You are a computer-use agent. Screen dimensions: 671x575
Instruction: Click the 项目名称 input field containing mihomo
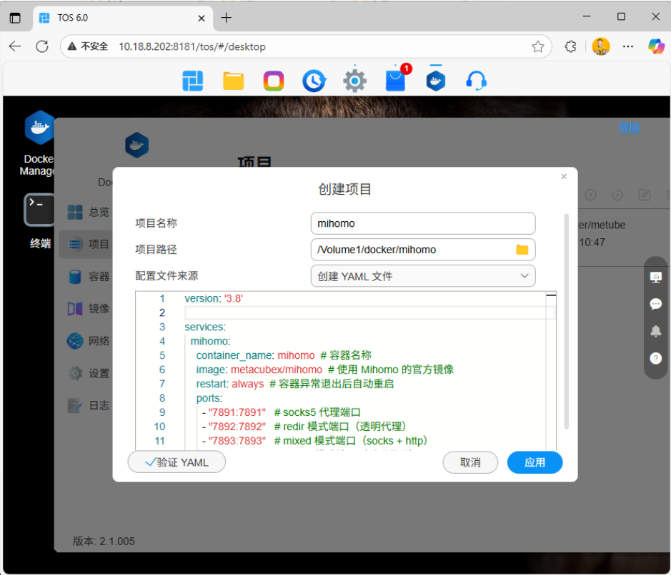(x=423, y=223)
